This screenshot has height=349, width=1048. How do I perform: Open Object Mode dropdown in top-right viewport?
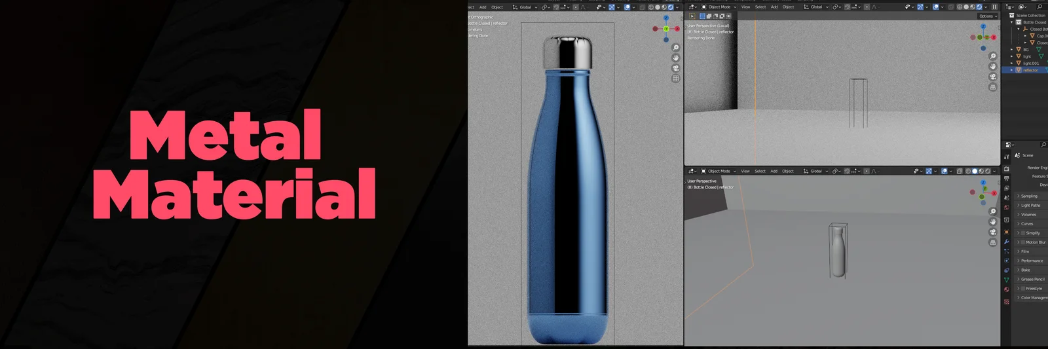[x=719, y=7]
